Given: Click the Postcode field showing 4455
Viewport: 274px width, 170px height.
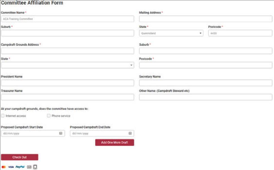Looking at the screenshot, I should pyautogui.click(x=240, y=33).
